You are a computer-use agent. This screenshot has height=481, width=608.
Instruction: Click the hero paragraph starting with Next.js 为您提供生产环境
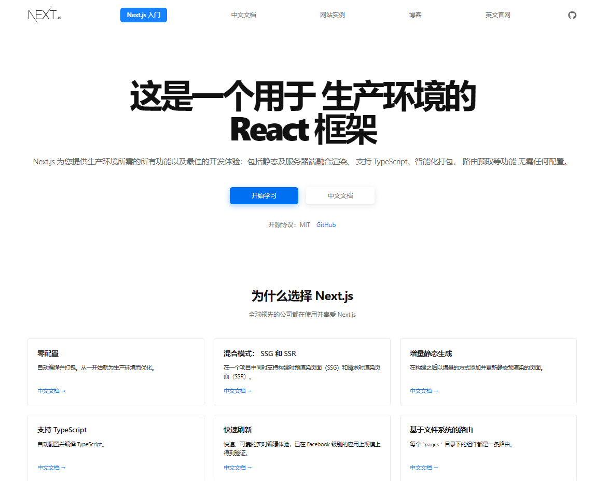pos(302,162)
